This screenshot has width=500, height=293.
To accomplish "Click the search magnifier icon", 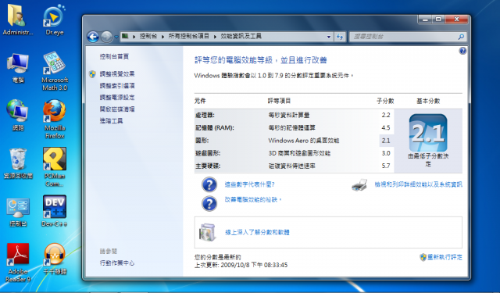I will pyautogui.click(x=461, y=37).
